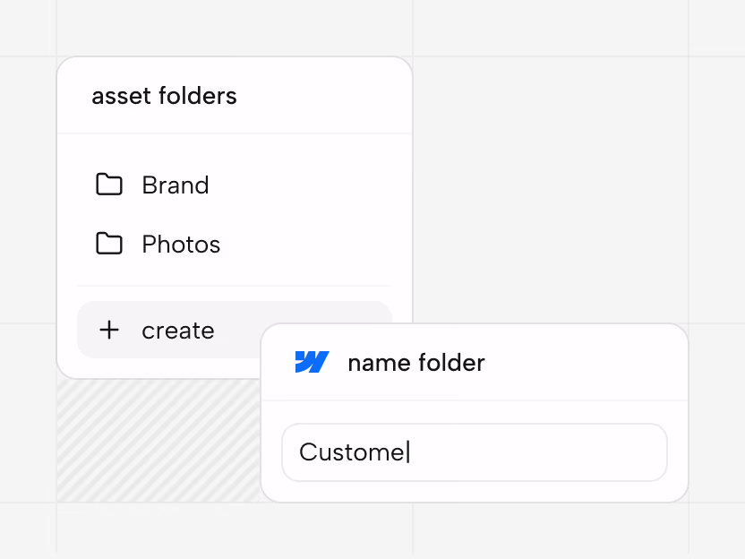The image size is (745, 559).
Task: Click the Brand folder icon
Action: [x=109, y=185]
